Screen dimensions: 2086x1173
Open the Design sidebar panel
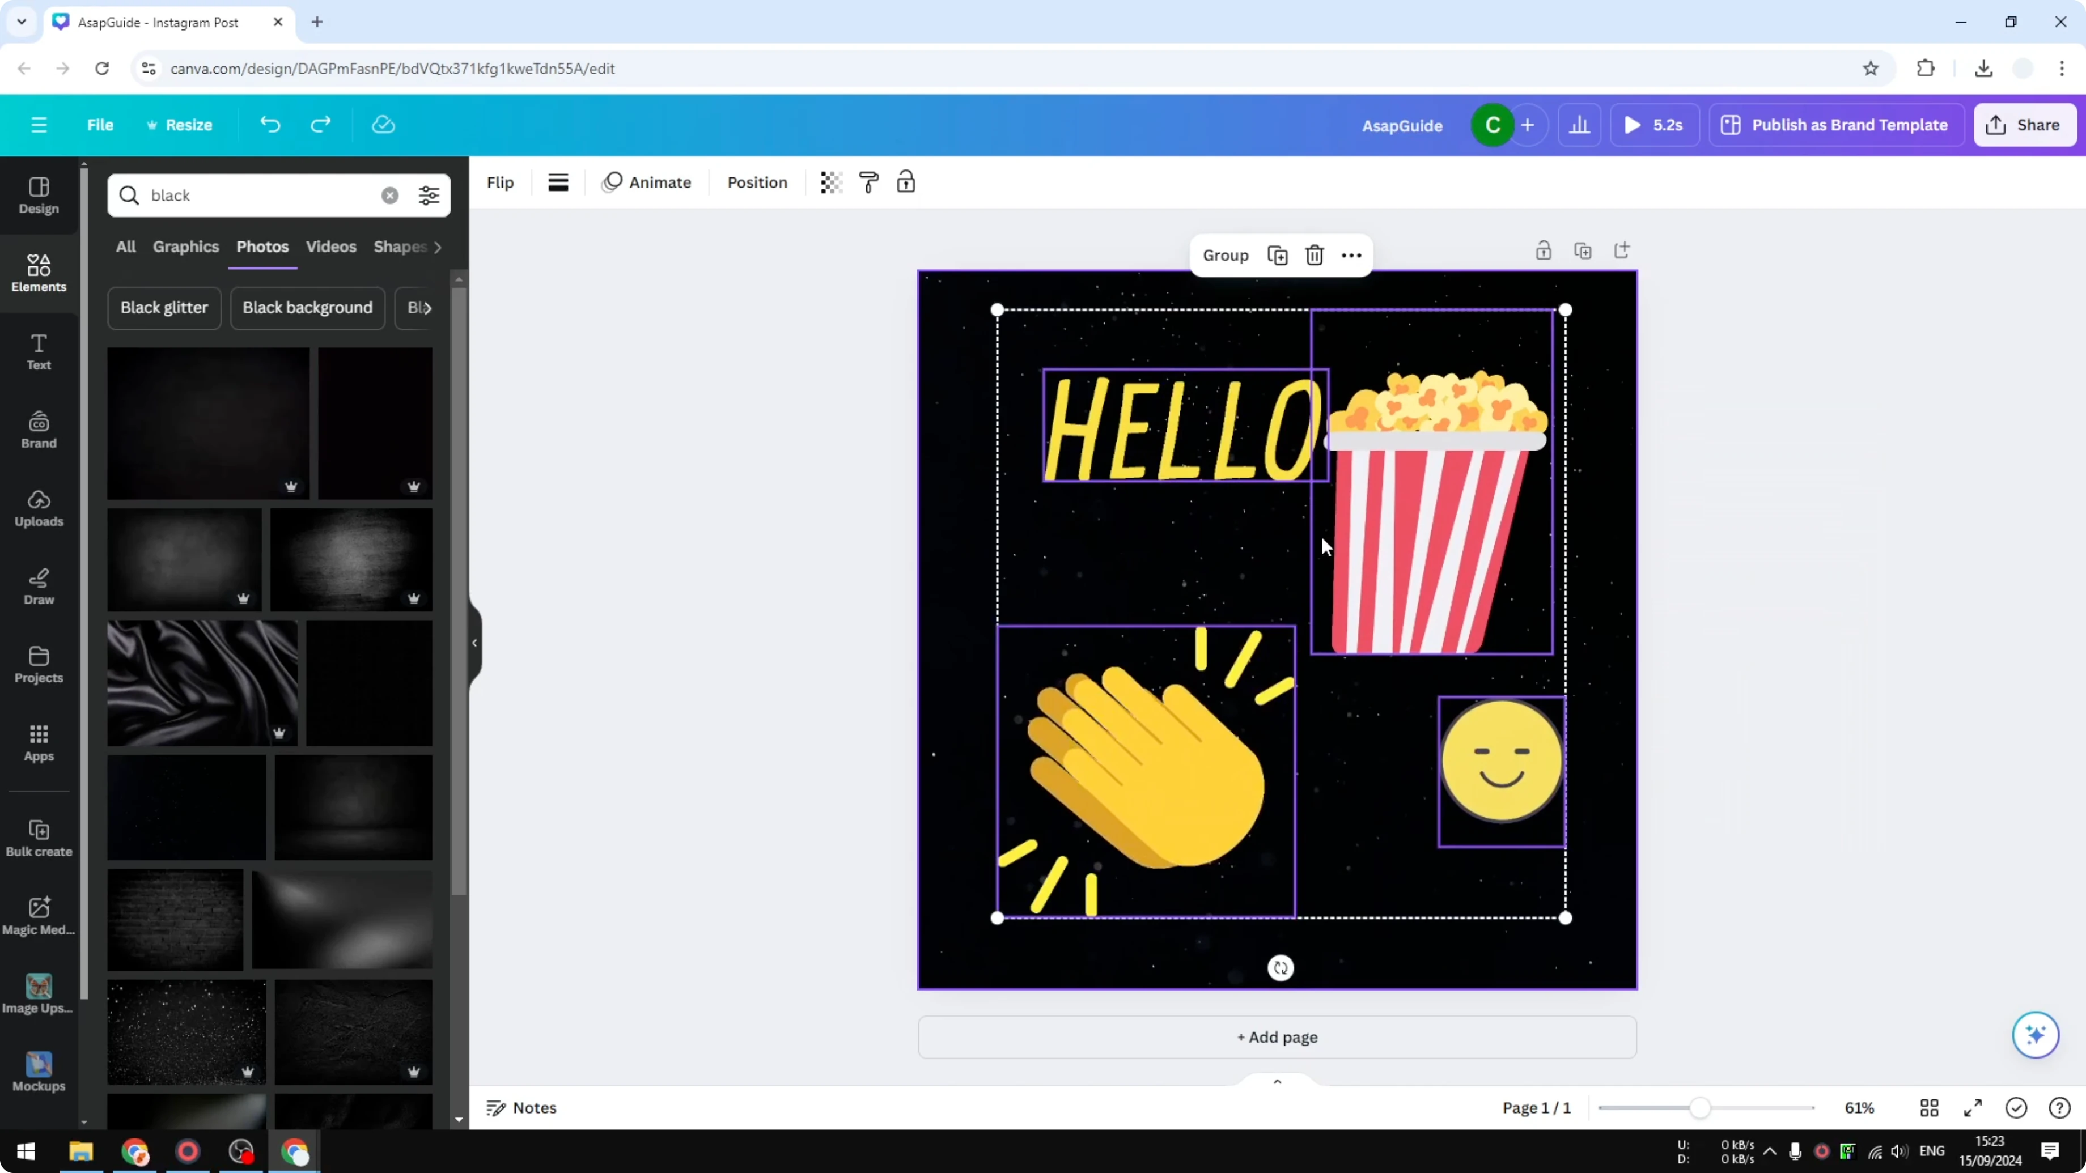pos(39,196)
